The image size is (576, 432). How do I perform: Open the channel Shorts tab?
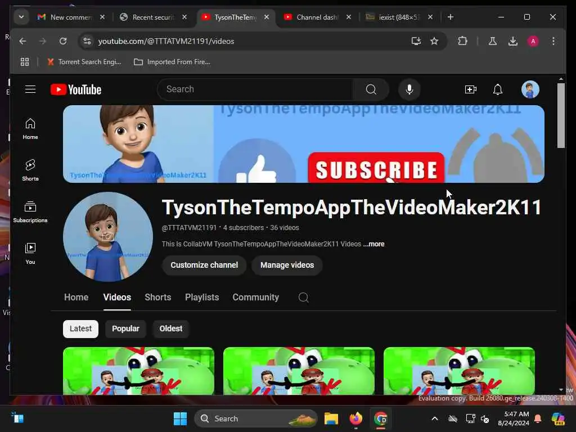[x=158, y=297]
